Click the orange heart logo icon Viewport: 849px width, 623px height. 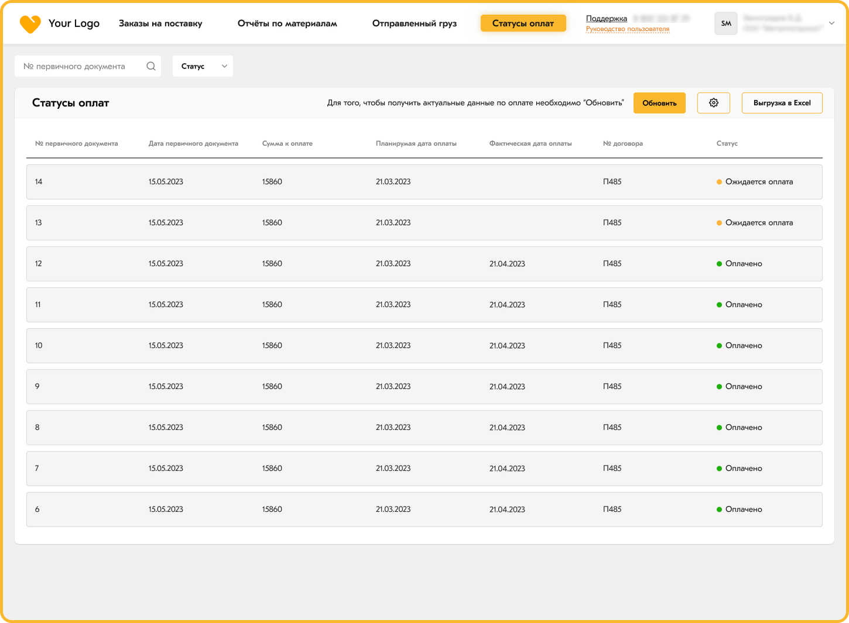[30, 24]
